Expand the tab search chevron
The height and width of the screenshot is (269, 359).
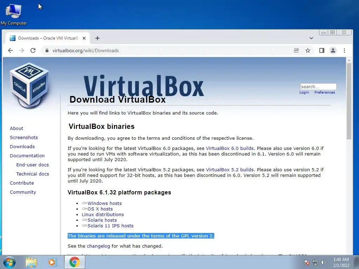pos(311,38)
